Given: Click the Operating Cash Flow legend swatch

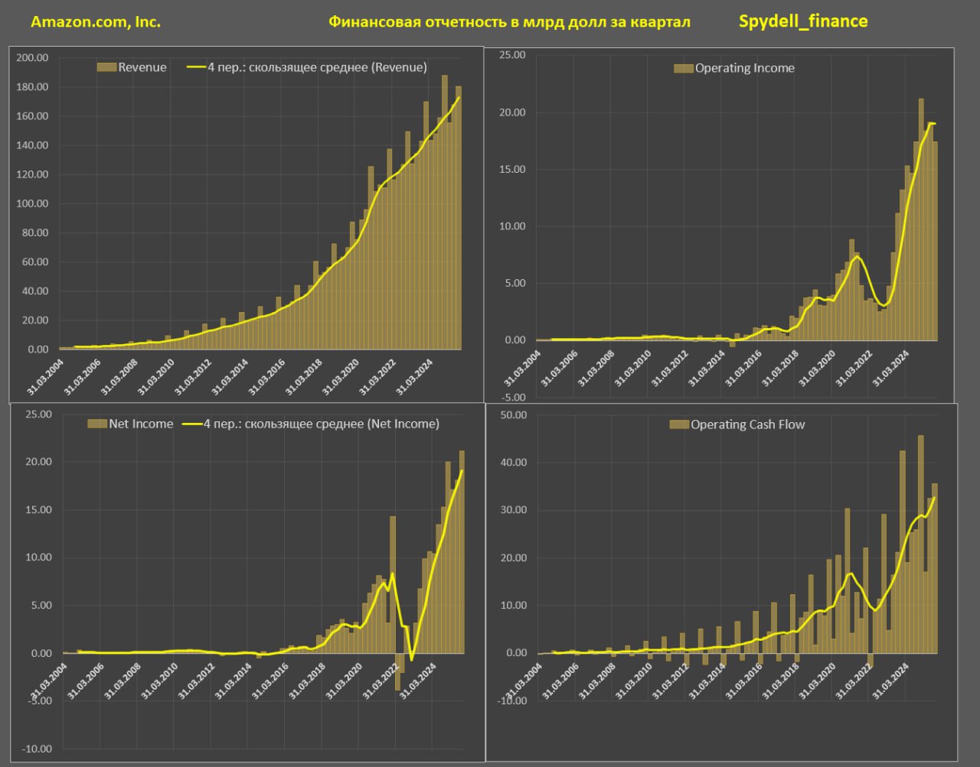Looking at the screenshot, I should coord(679,424).
